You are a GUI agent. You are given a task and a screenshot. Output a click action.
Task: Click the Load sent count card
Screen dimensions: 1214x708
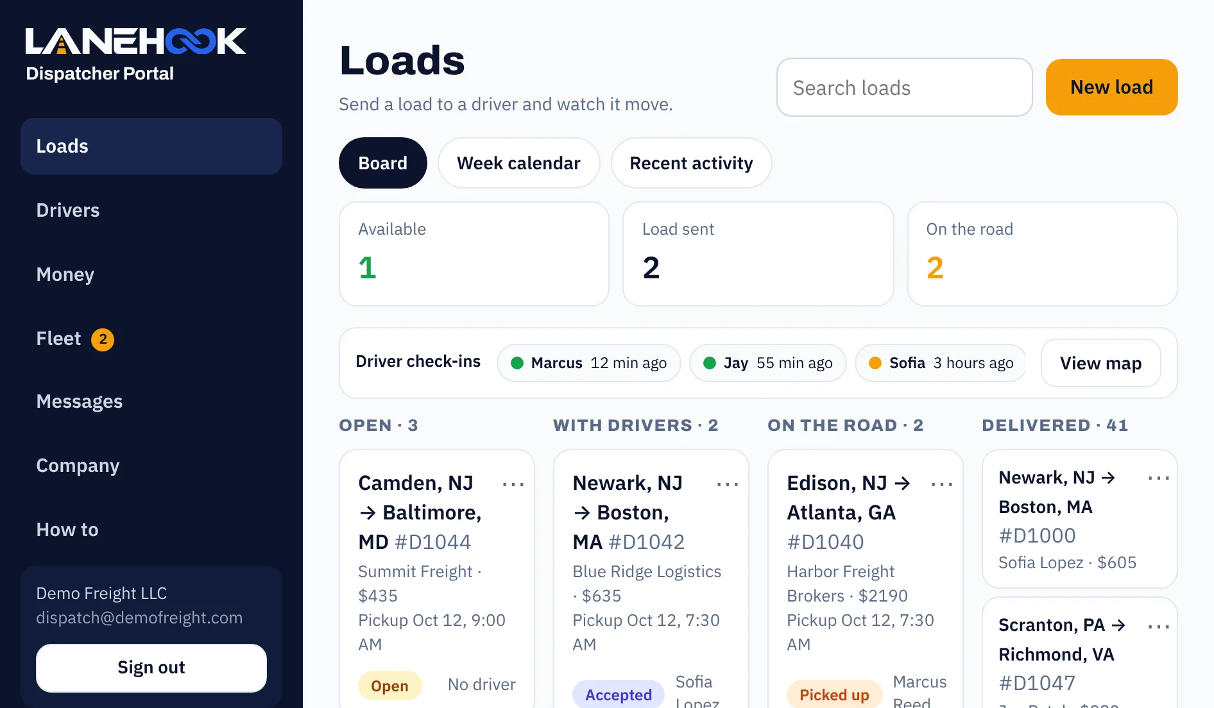click(758, 254)
